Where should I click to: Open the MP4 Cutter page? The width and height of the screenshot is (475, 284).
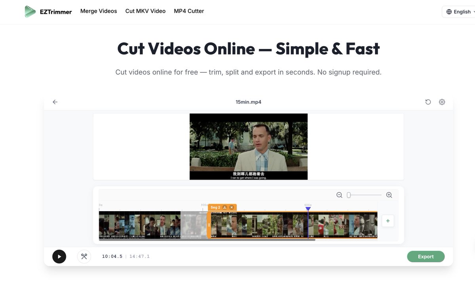tap(189, 11)
